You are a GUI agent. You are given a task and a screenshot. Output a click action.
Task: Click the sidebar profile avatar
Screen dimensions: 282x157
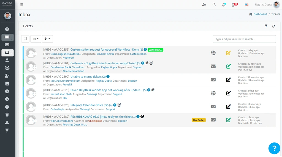point(7,16)
